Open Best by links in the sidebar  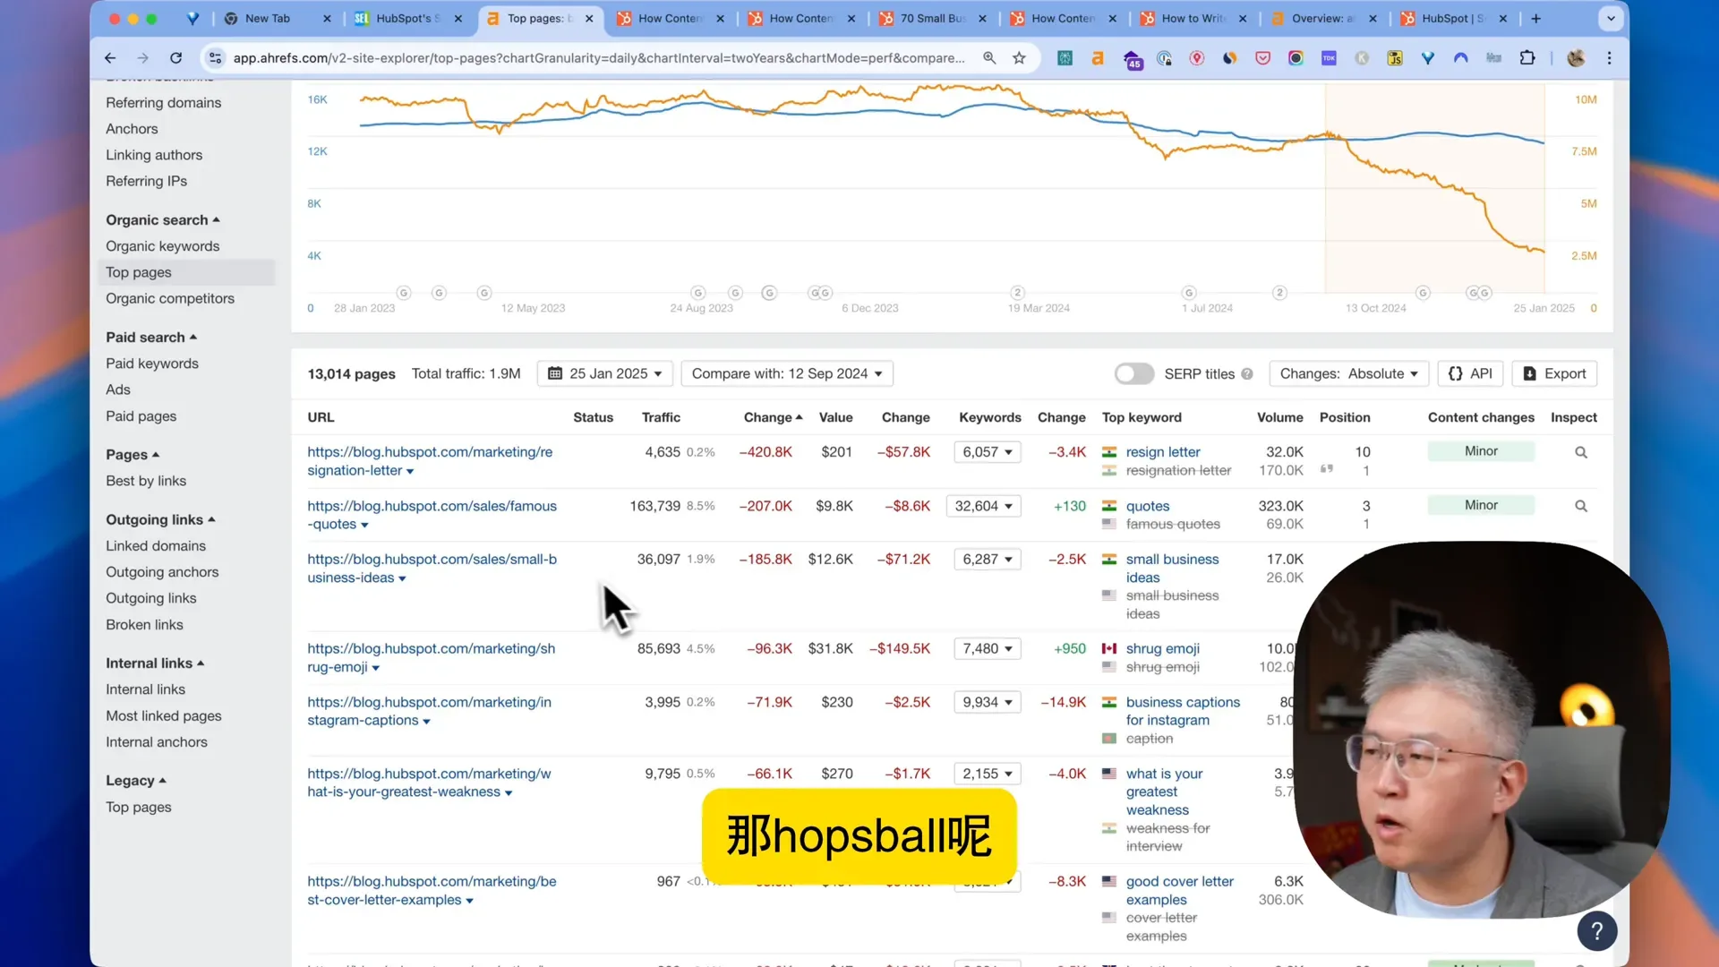click(x=146, y=481)
